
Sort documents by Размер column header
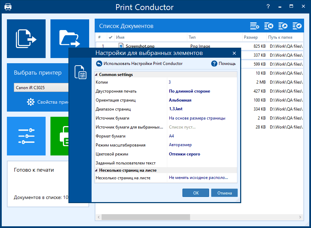[x=251, y=37]
